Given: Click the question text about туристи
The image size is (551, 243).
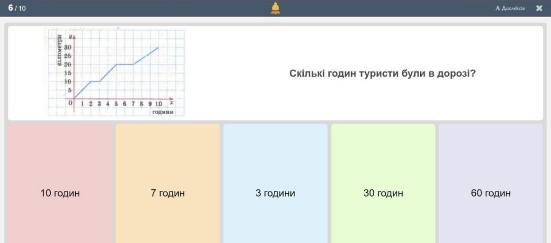Looking at the screenshot, I should coord(382,73).
